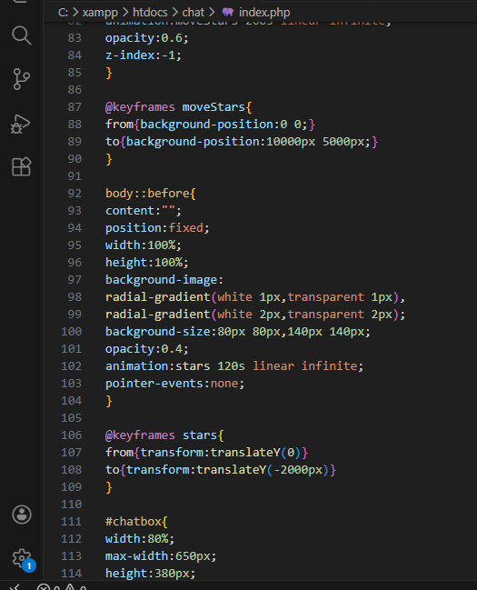The height and width of the screenshot is (590, 477).
Task: Click line number 87 in gutter
Action: tap(75, 107)
